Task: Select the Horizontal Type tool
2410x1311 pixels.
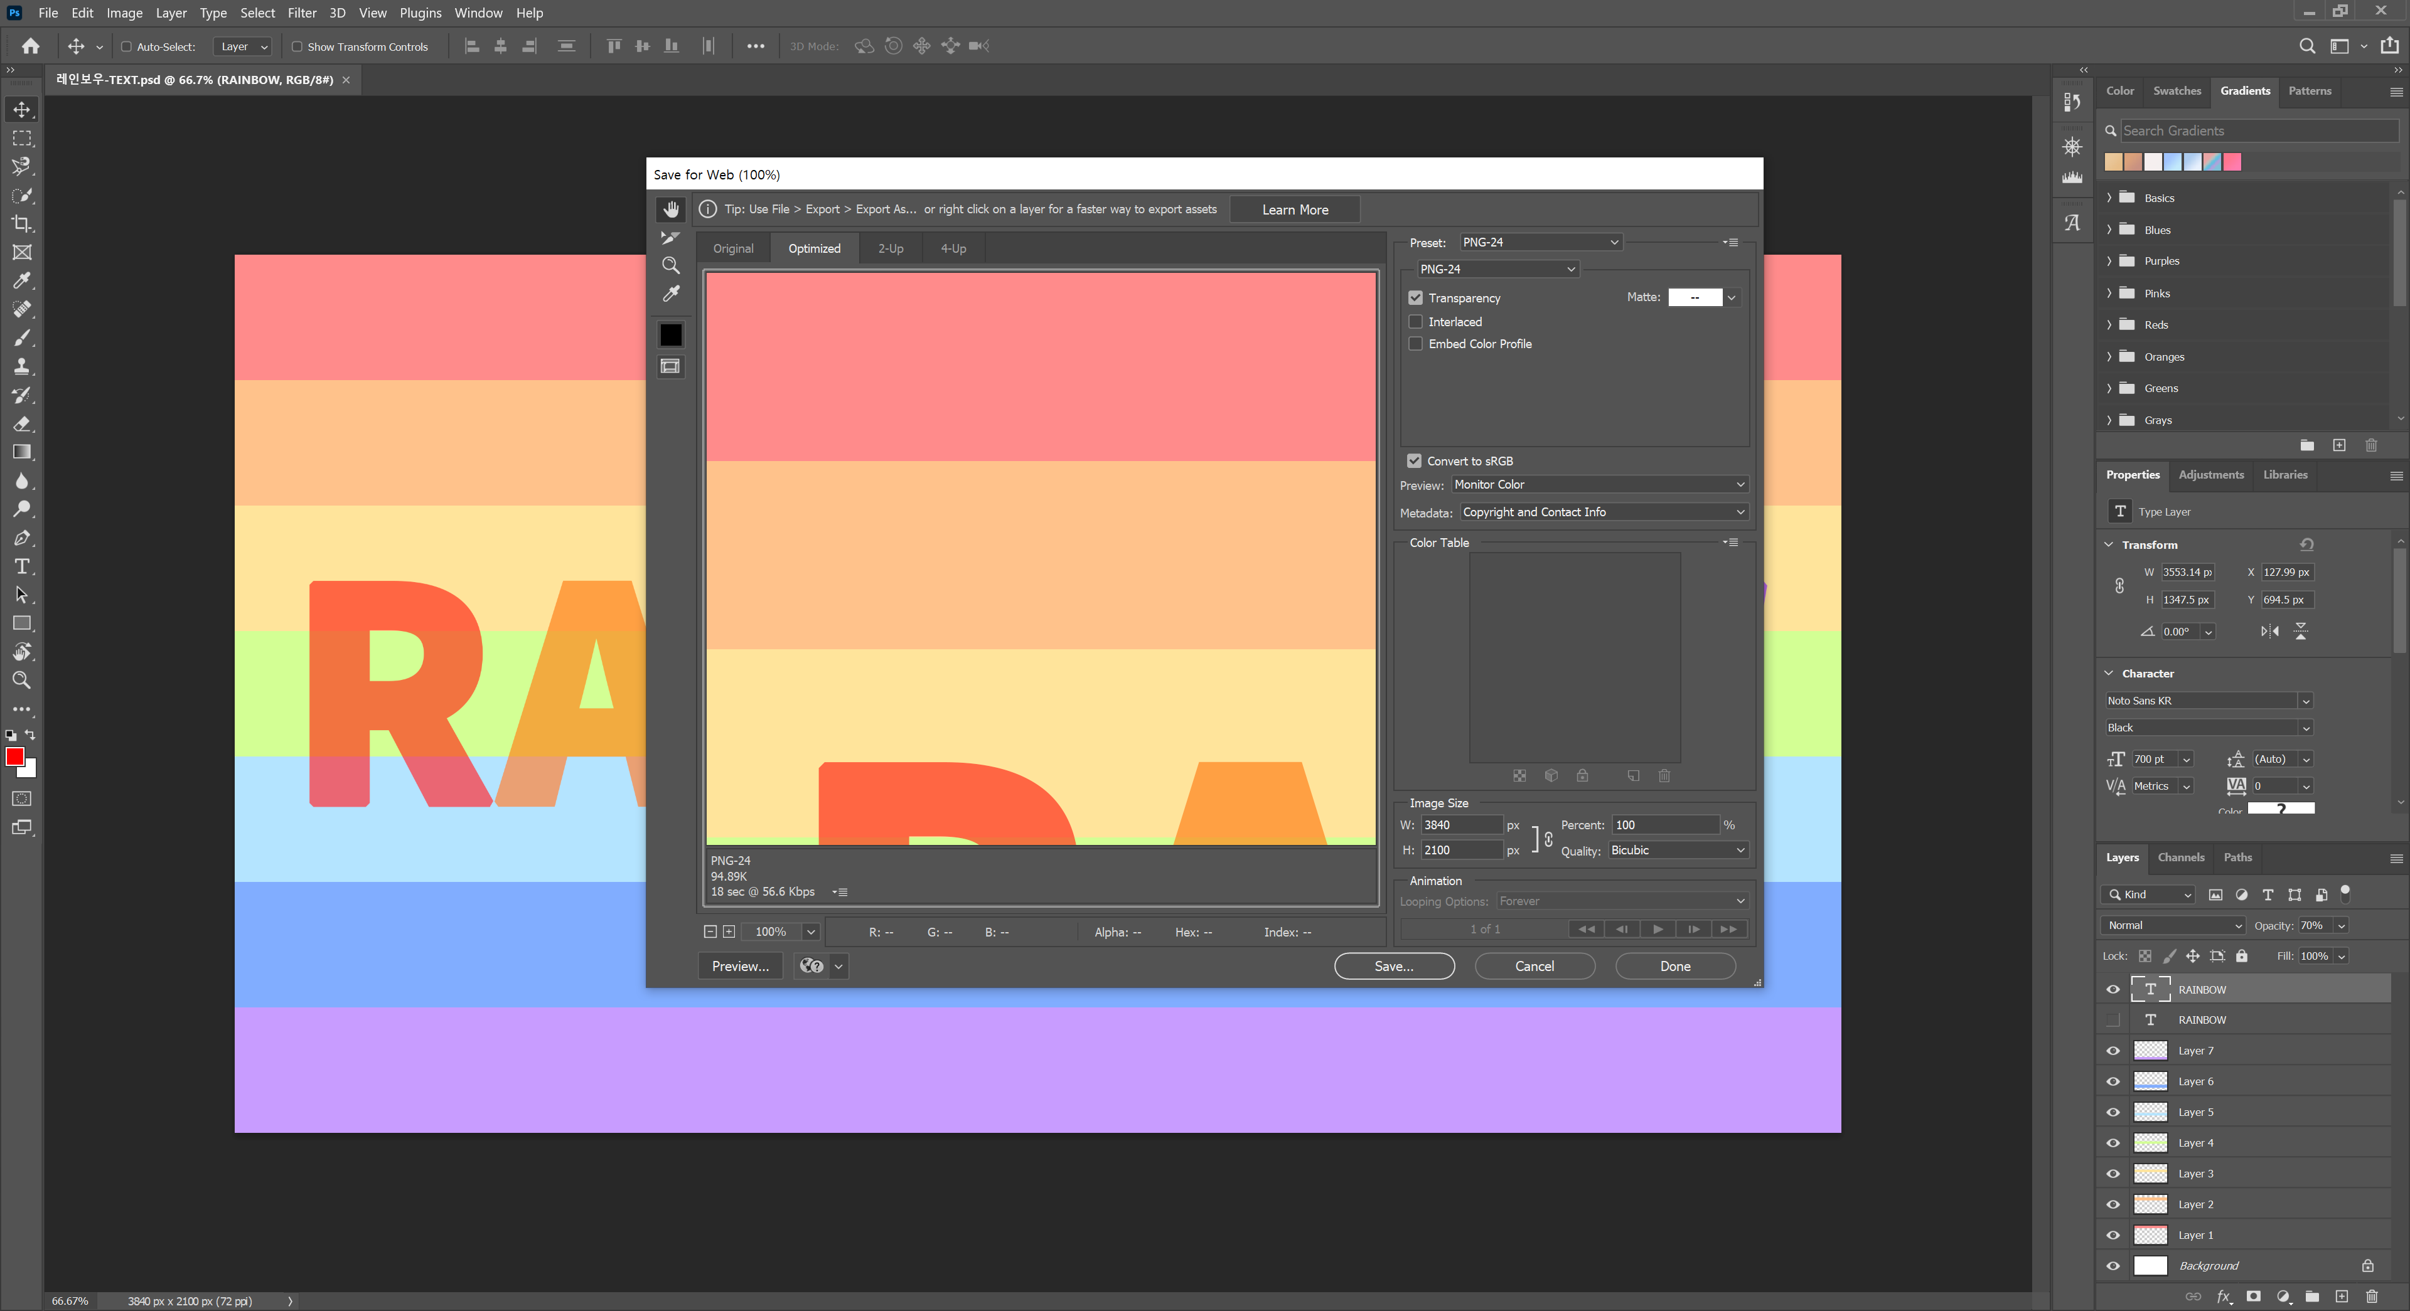Action: pyautogui.click(x=21, y=566)
